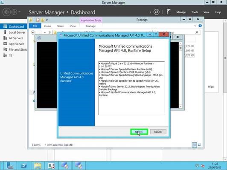Click Server Manager forward arrow
Image resolution: width=227 pixels, height=170 pixels.
click(x=15, y=12)
